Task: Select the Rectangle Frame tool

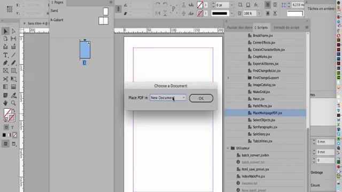Action: [x=5, y=71]
